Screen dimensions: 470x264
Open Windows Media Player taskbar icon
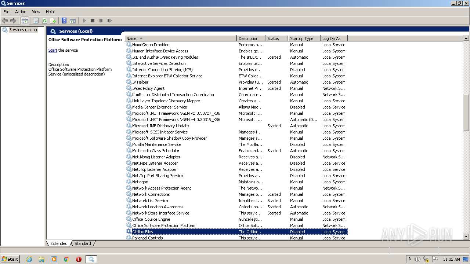pos(54,259)
